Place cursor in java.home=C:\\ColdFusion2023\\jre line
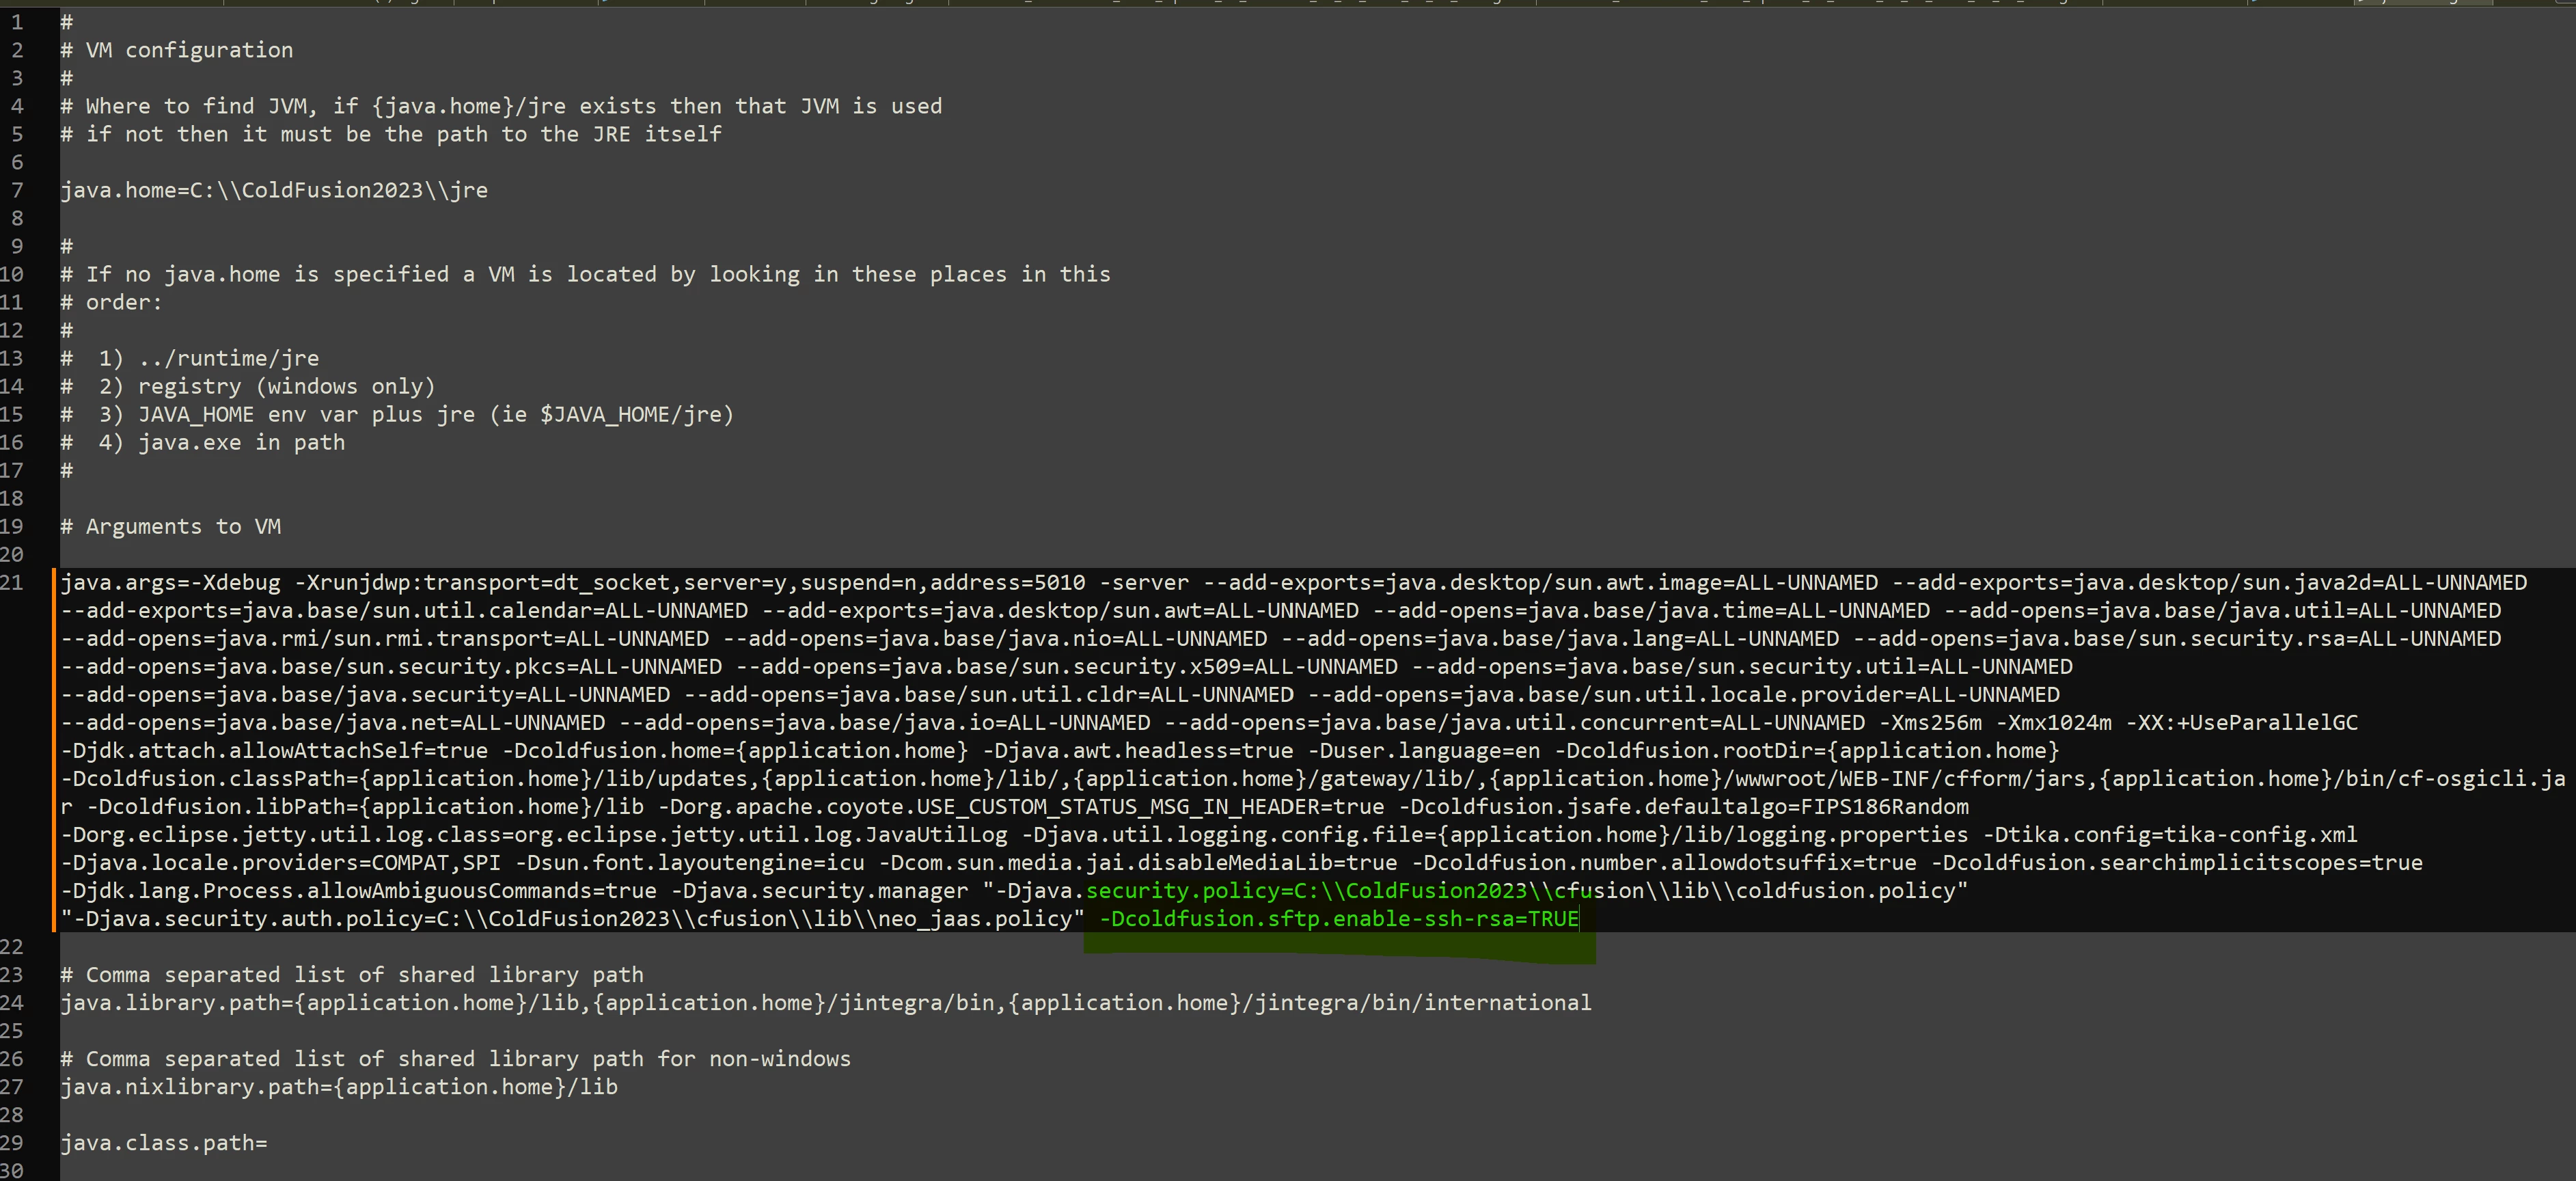Viewport: 2576px width, 1181px height. coord(273,190)
